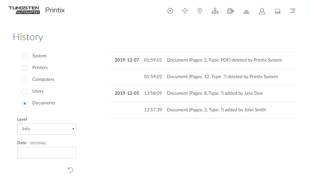Open the print queues stack icon
This screenshot has width=309, height=181.
246,11
